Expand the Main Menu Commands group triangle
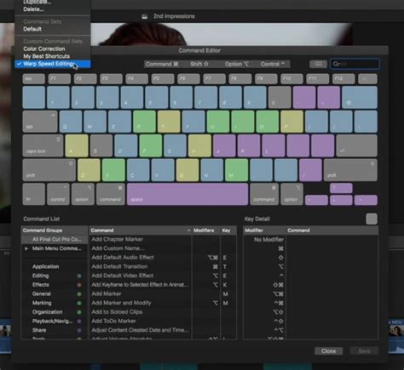404x370 pixels. (26, 248)
